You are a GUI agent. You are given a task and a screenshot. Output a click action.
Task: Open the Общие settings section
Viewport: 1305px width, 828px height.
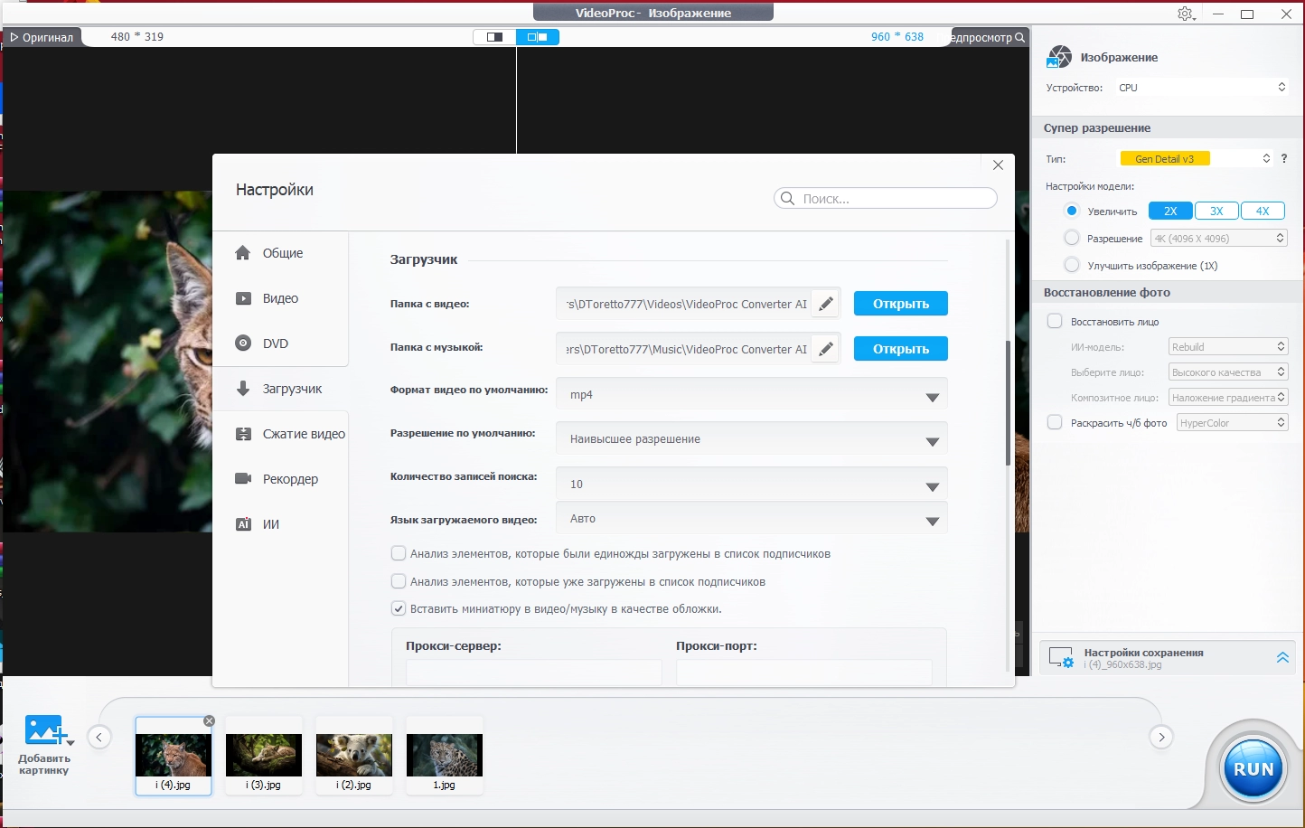[281, 253]
